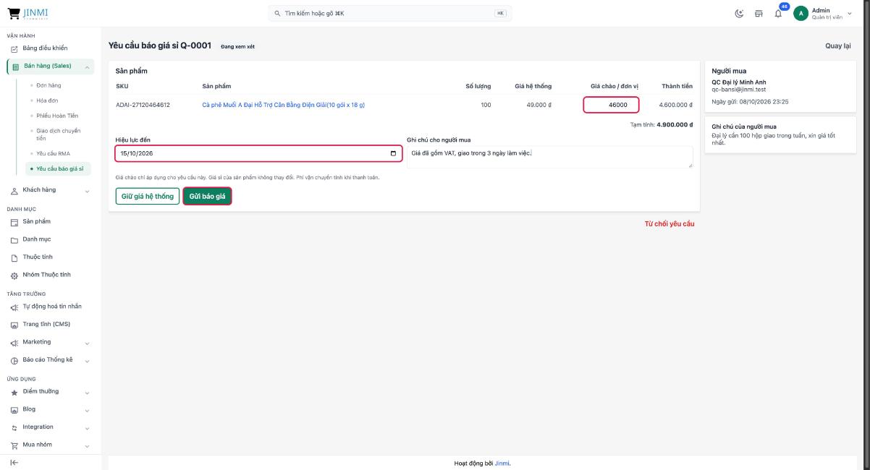Open Bảng điều khiển dashboard icon
Screen dimensions: 870x470
point(14,48)
